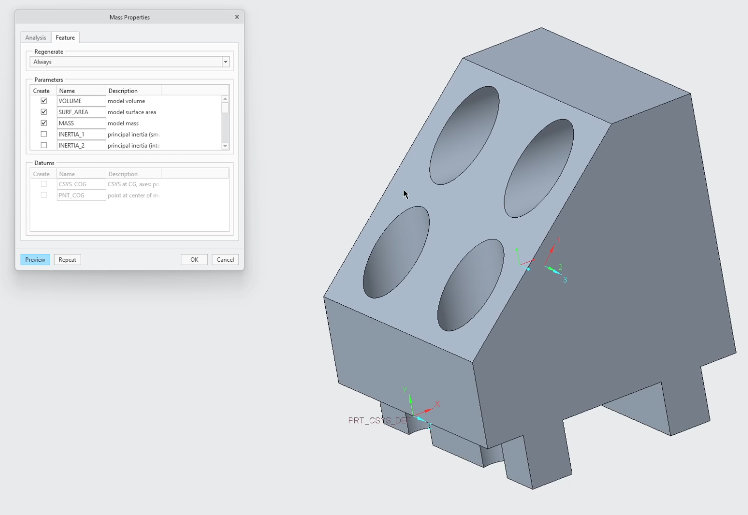748x515 pixels.
Task: Click the VOLUME name field
Action: pos(81,101)
